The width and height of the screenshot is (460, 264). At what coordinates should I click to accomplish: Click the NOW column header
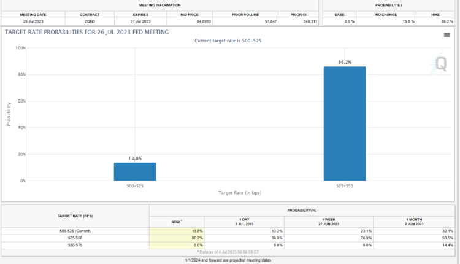tap(177, 220)
